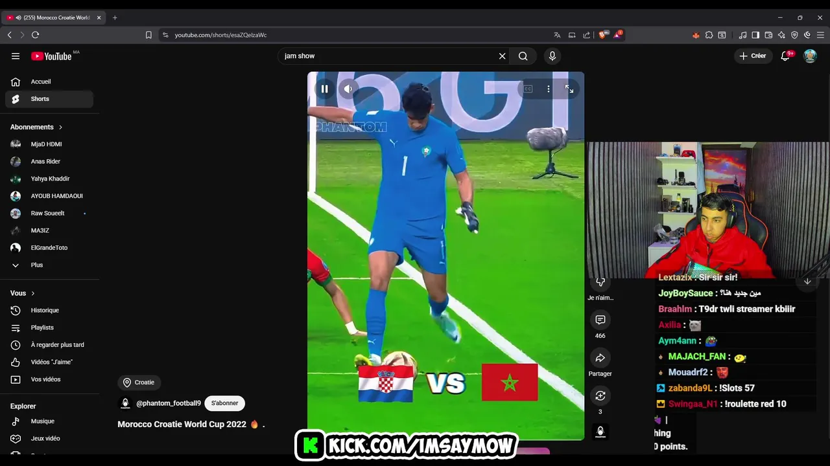Expand the Abonnements section

click(36, 127)
